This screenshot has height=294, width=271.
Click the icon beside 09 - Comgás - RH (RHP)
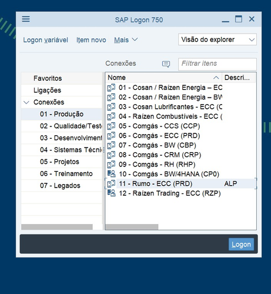(x=111, y=165)
